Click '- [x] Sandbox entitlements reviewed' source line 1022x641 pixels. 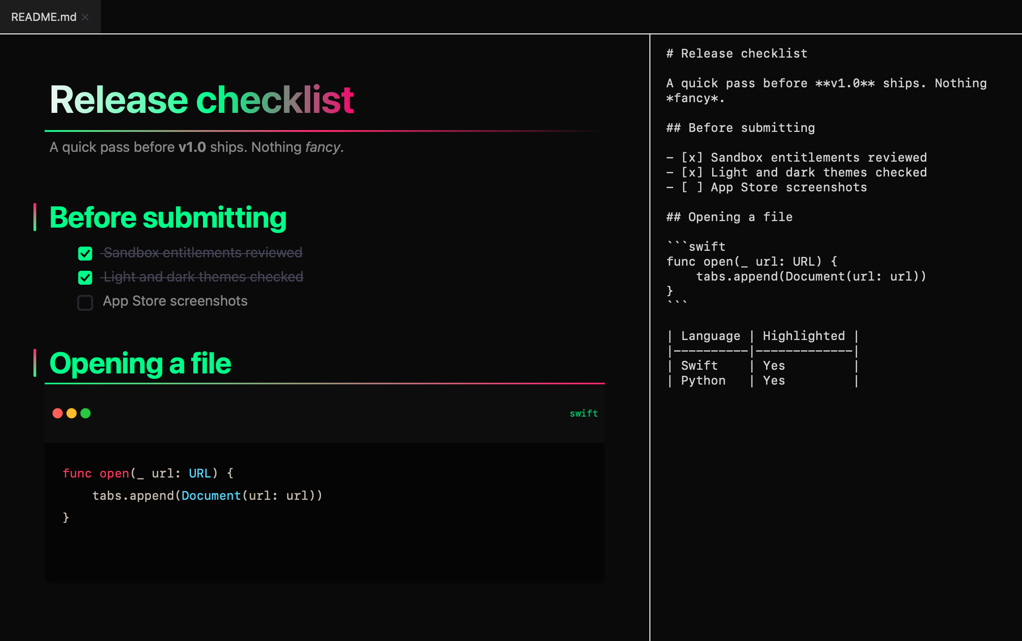coord(796,157)
